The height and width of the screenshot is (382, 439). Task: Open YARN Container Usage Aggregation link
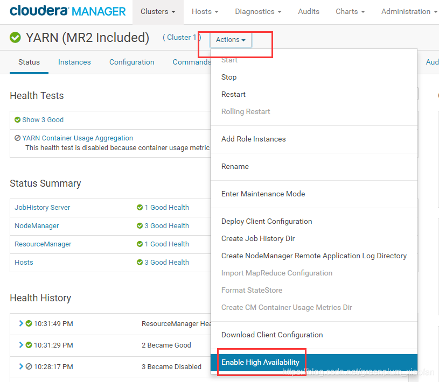78,138
